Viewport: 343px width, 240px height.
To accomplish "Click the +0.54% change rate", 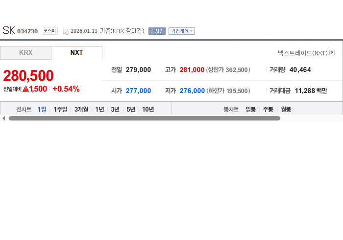I will pyautogui.click(x=66, y=89).
